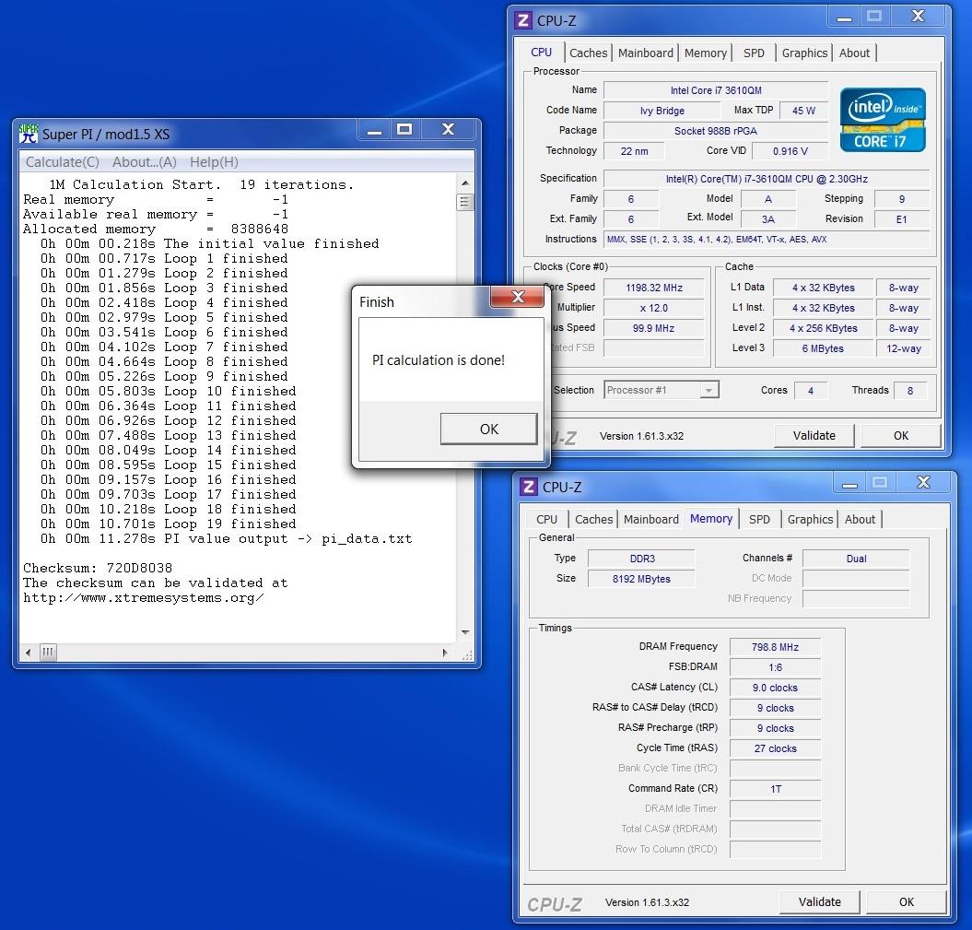
Task: Click the DRAM Frequency value 798.8 MHz
Action: 775,647
